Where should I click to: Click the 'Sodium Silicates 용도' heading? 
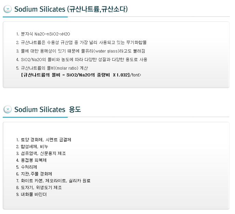tap(48, 109)
